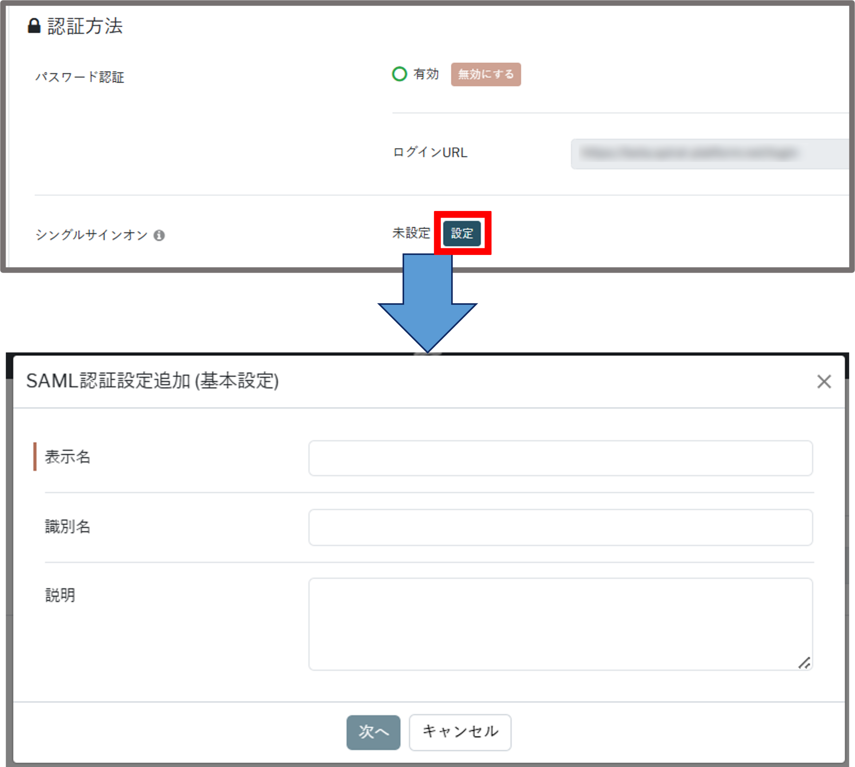Viewport: 855px width, 767px height.
Task: Click the 認証方法 section heading
Action: point(85,26)
